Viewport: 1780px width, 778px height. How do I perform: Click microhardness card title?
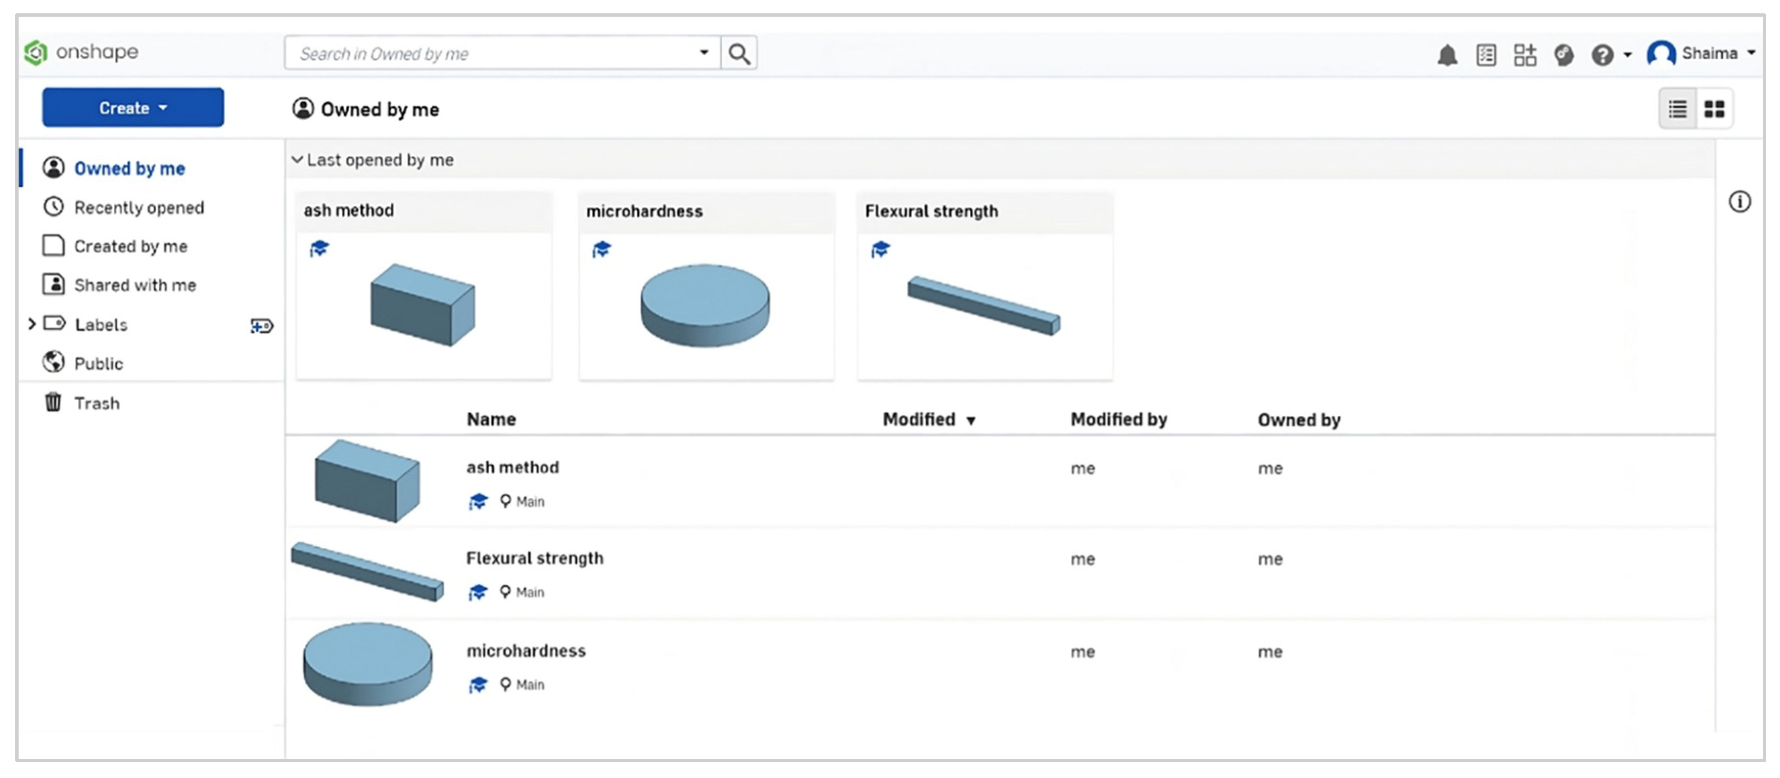point(644,211)
